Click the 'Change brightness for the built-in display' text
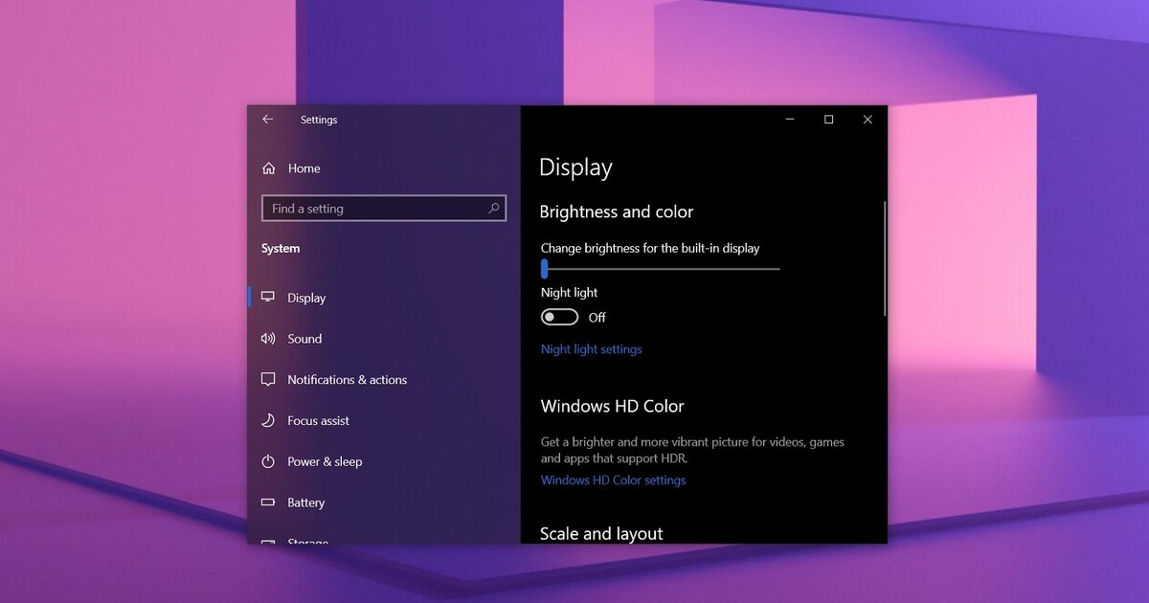 650,248
